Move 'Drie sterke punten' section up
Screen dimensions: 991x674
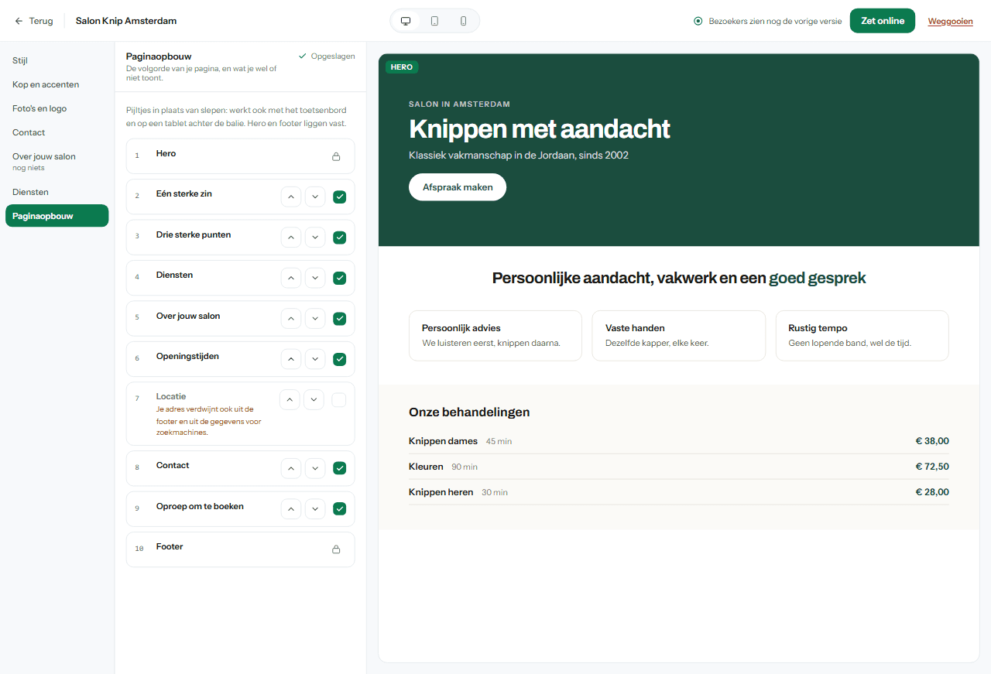coord(290,238)
